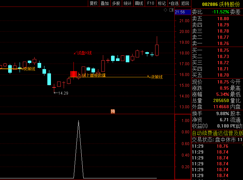Click the 买二 price 18.73
Viewport: 243px width, 180px height.
tap(223, 56)
